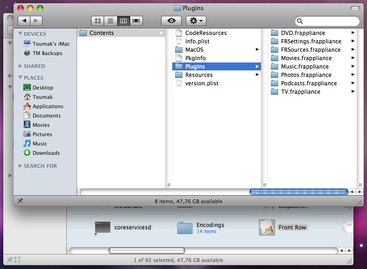The height and width of the screenshot is (269, 367).
Task: Switch to column view
Action: (123, 21)
